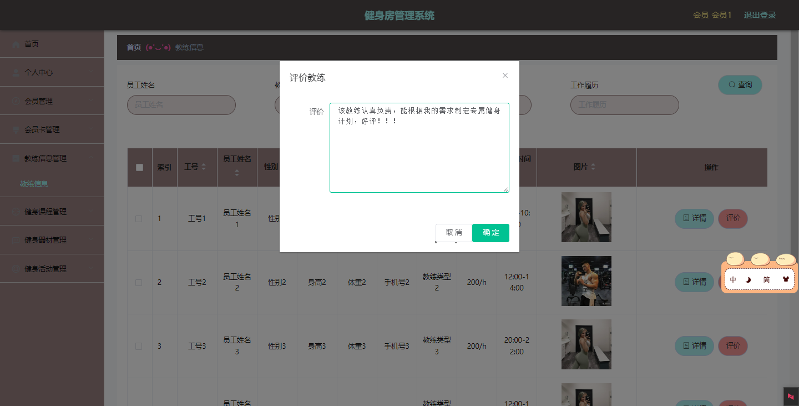The height and width of the screenshot is (406, 799).
Task: Click the 员工姓名 search input field
Action: point(181,104)
